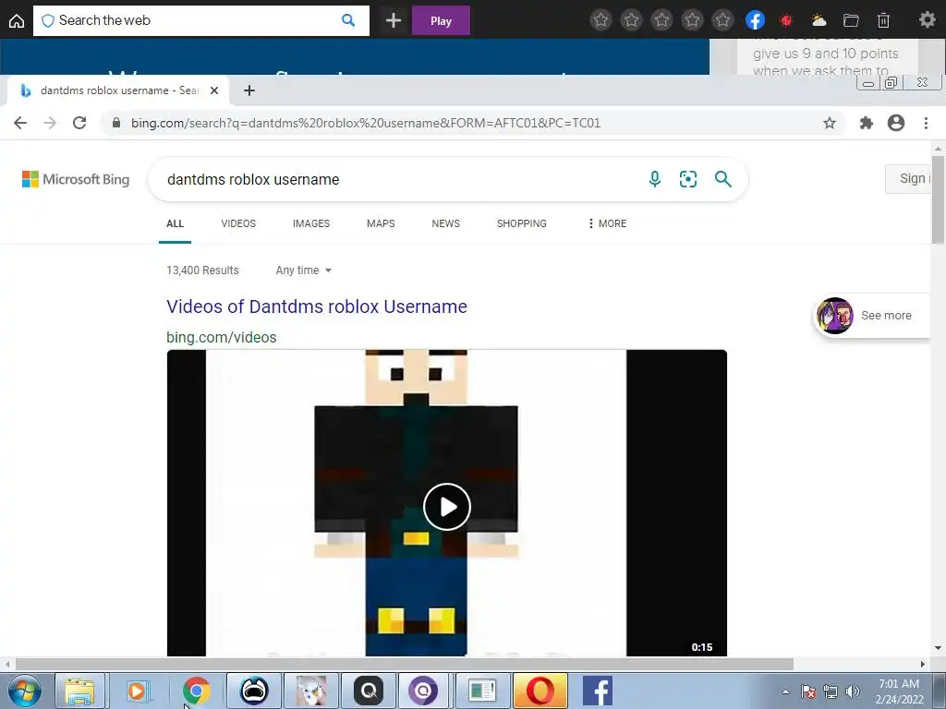Viewport: 946px width, 709px height.
Task: Click the 13,400 Results text
Action: (202, 270)
